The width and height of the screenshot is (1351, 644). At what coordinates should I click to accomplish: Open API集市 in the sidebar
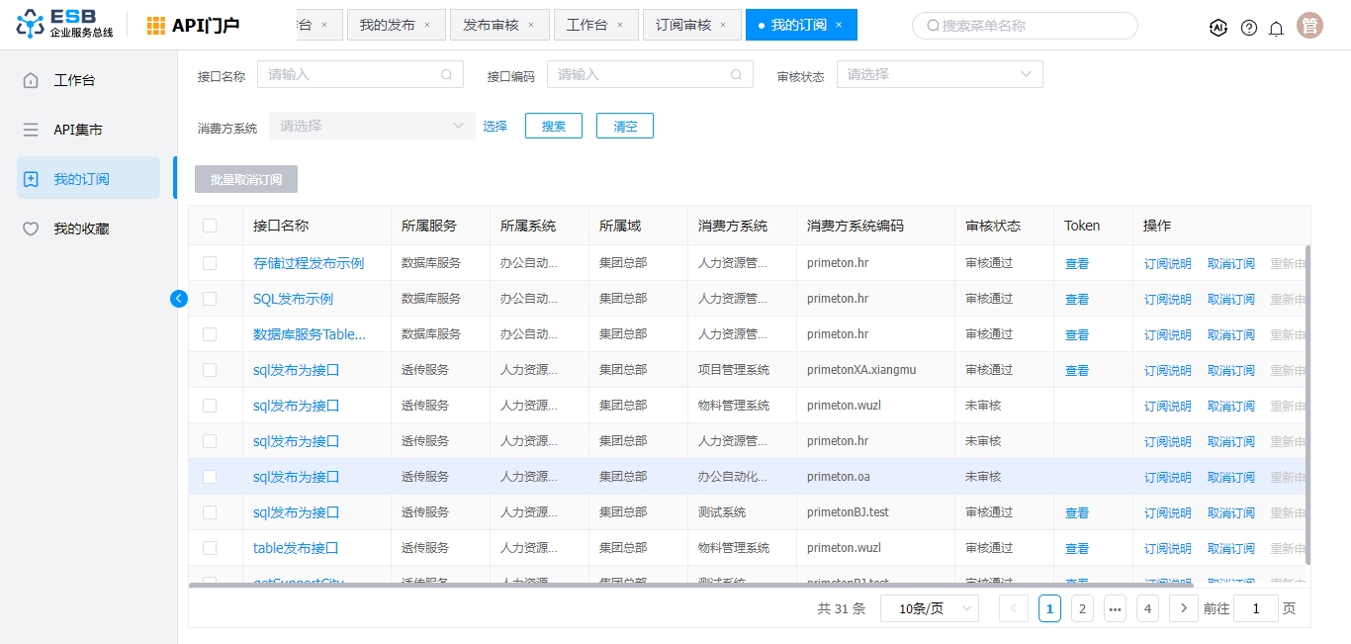pos(78,130)
